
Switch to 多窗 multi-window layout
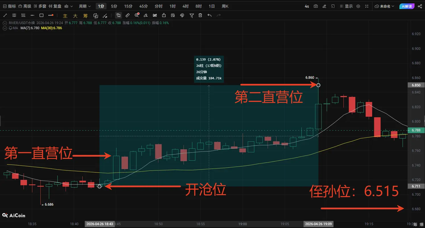point(40,6)
